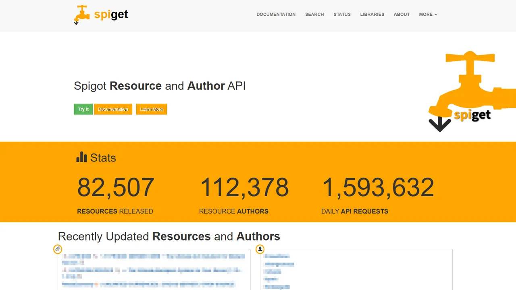Go to the Search page in the navbar
Image resolution: width=516 pixels, height=290 pixels.
314,14
